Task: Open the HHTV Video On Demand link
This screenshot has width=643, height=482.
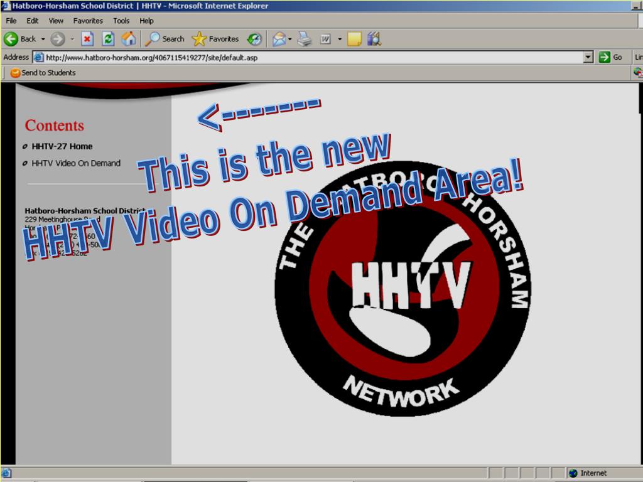Action: (x=76, y=163)
